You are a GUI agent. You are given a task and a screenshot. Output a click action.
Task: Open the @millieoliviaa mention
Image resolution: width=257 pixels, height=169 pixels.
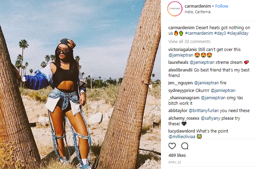pyautogui.click(x=182, y=136)
